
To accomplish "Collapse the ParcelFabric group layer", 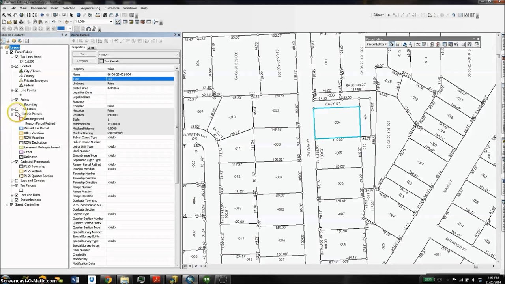I will [7, 52].
